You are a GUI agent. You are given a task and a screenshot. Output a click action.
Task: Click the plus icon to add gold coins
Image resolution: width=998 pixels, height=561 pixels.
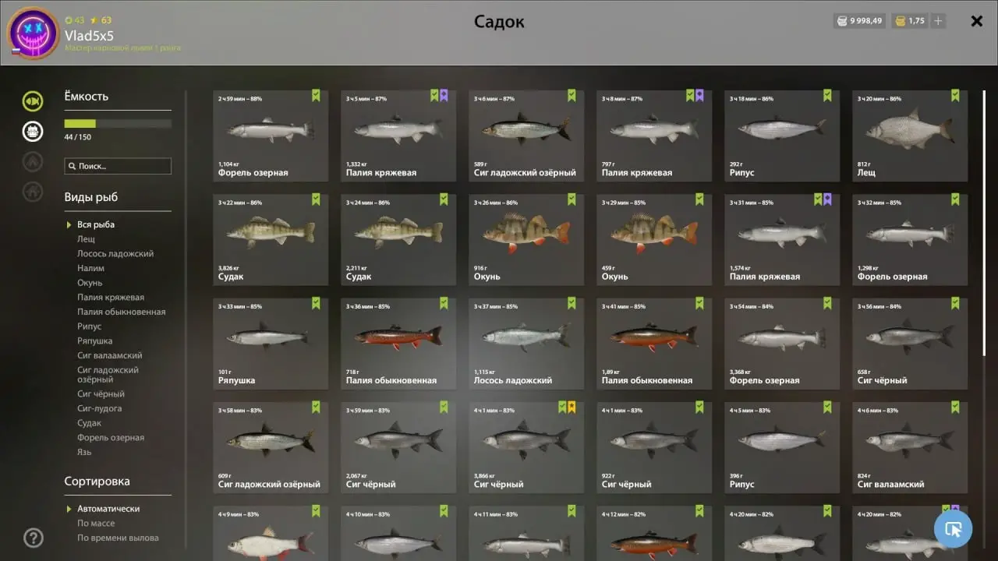tap(938, 21)
